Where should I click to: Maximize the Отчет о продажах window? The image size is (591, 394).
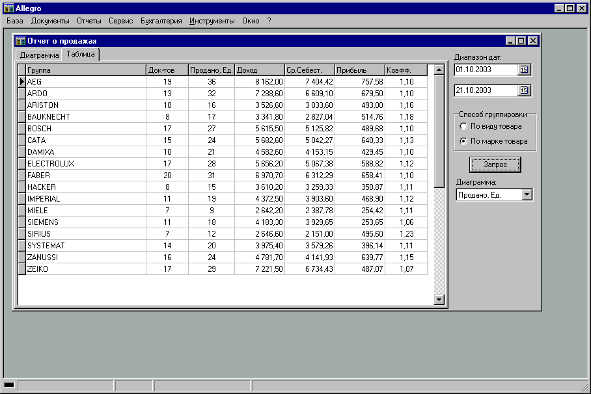[x=521, y=41]
